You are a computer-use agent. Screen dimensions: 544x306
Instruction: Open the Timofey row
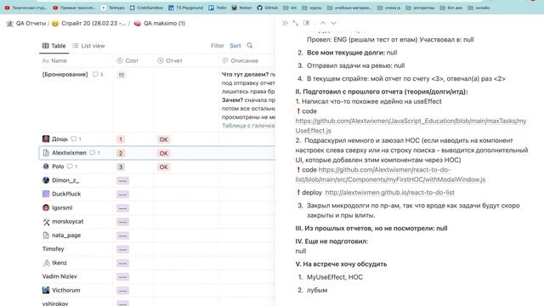[x=53, y=249]
